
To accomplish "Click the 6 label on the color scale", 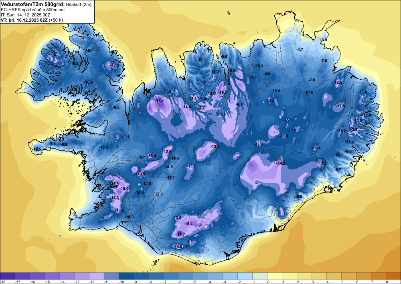I will pyautogui.click(x=357, y=282).
